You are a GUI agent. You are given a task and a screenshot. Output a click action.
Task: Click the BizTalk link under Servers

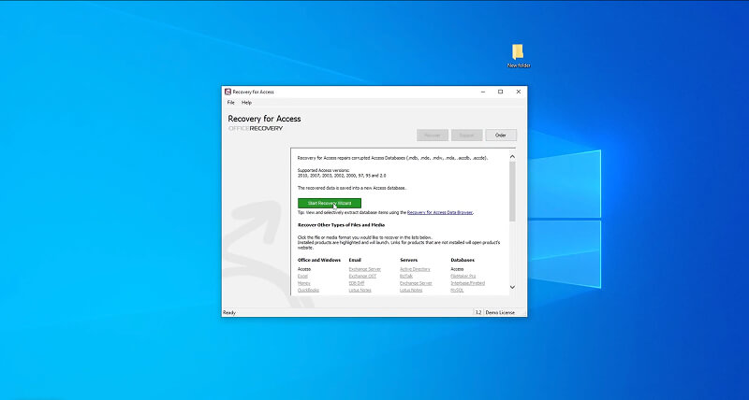(406, 276)
